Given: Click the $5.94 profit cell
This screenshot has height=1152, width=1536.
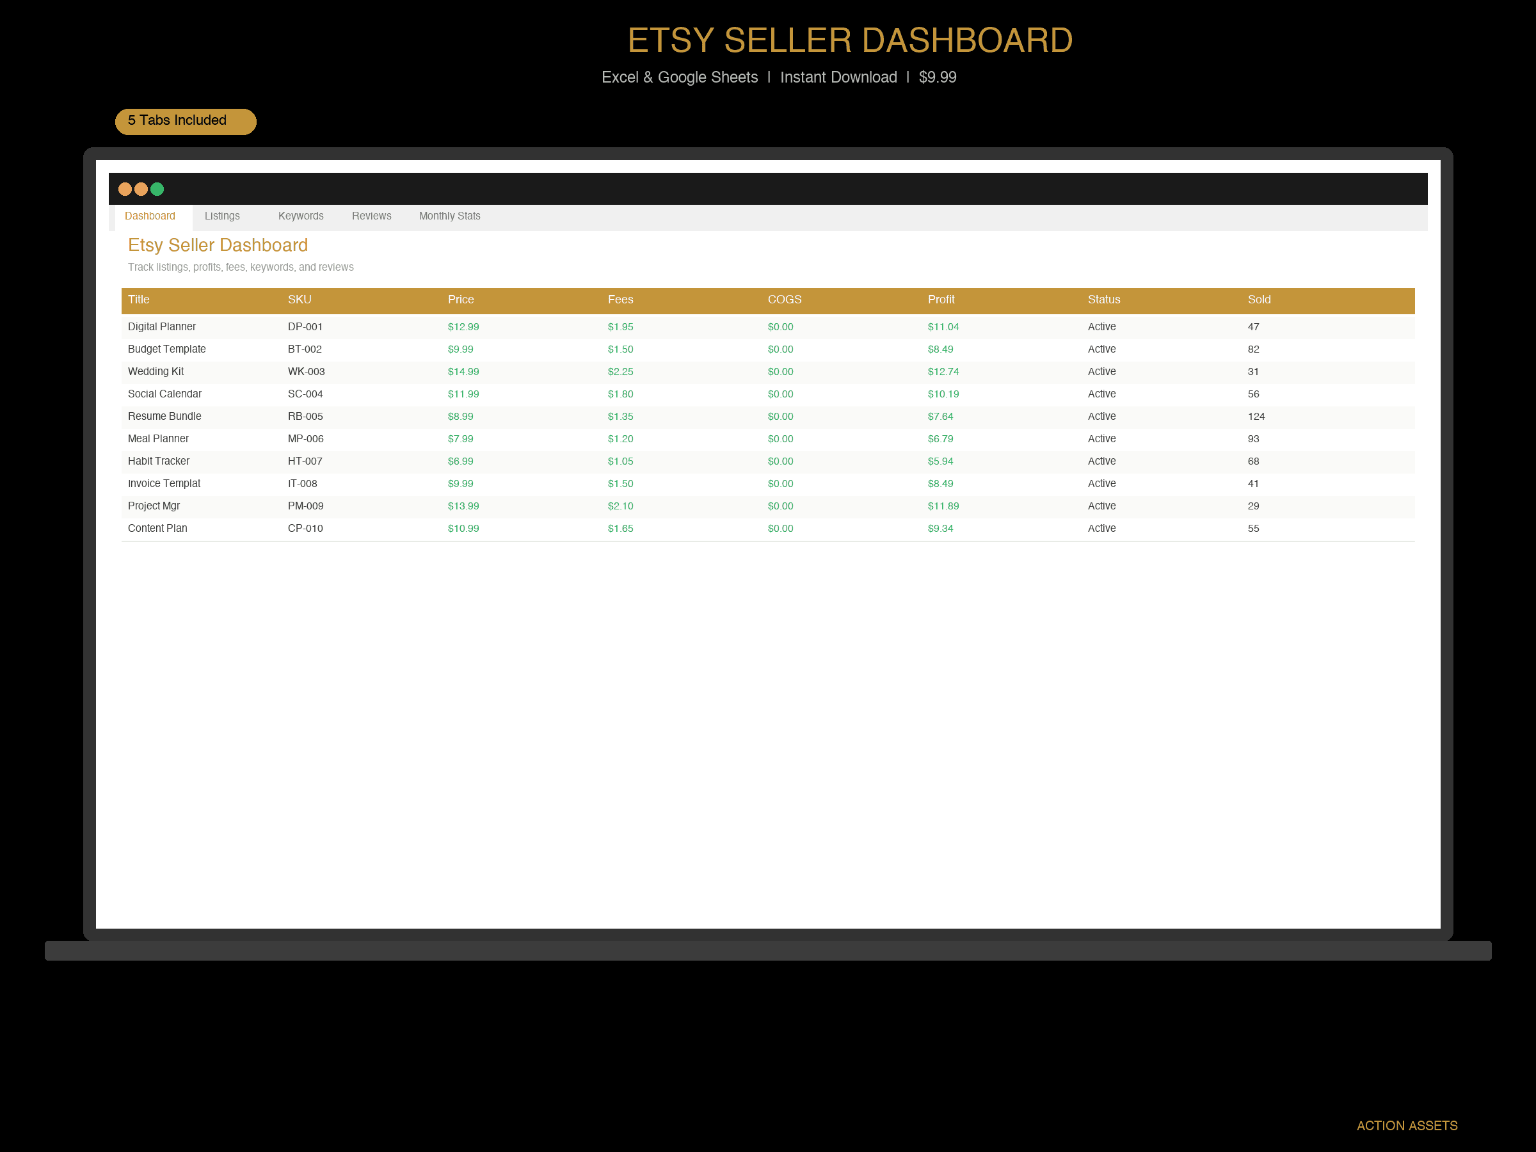Looking at the screenshot, I should (940, 461).
